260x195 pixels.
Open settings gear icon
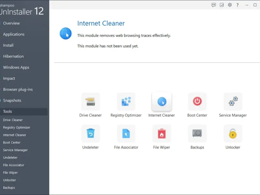point(230,5)
